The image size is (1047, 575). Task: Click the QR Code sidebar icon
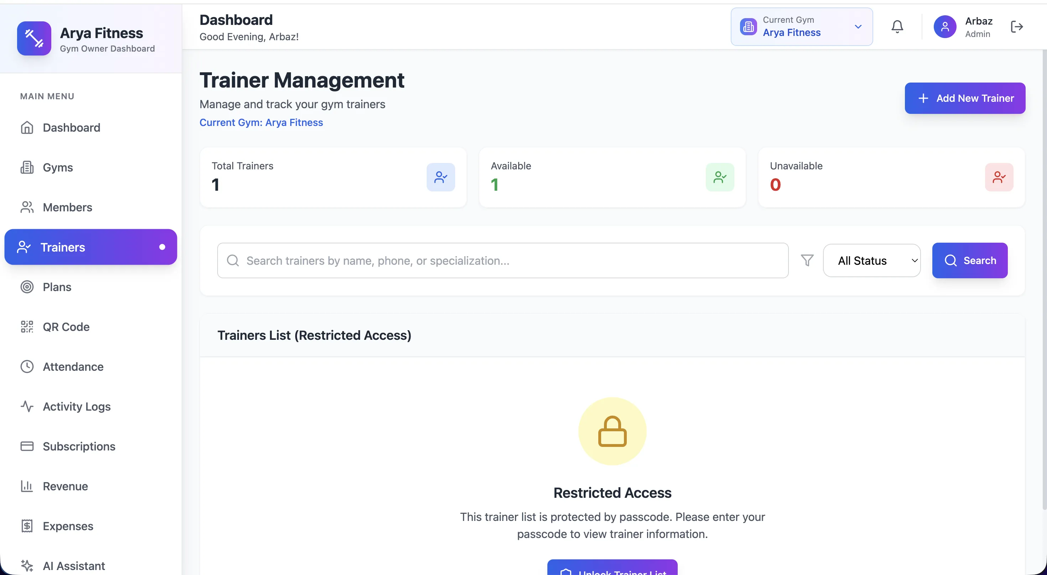pos(27,327)
